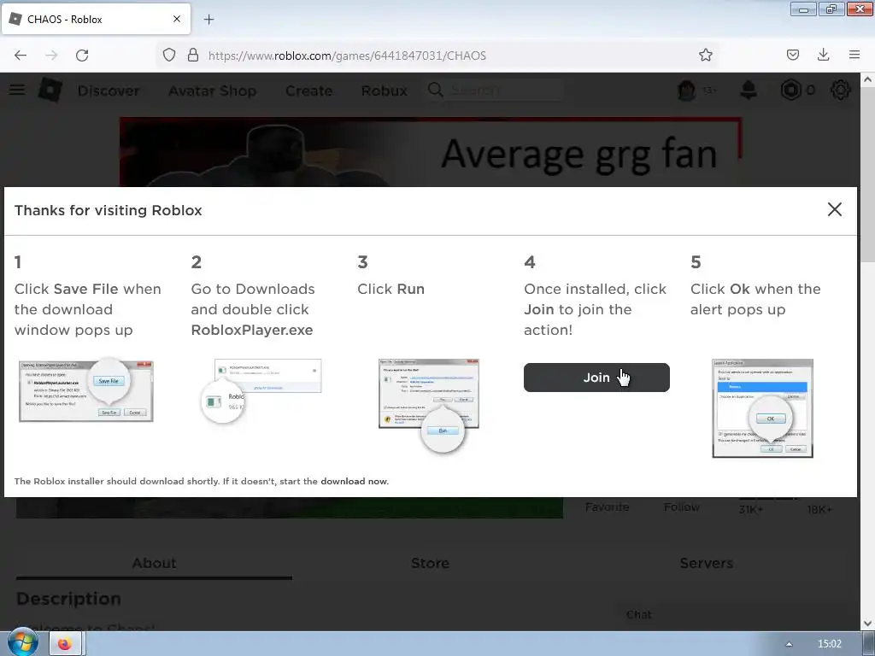Click the Average grg fan banner
This screenshot has height=656, width=875.
pos(431,152)
